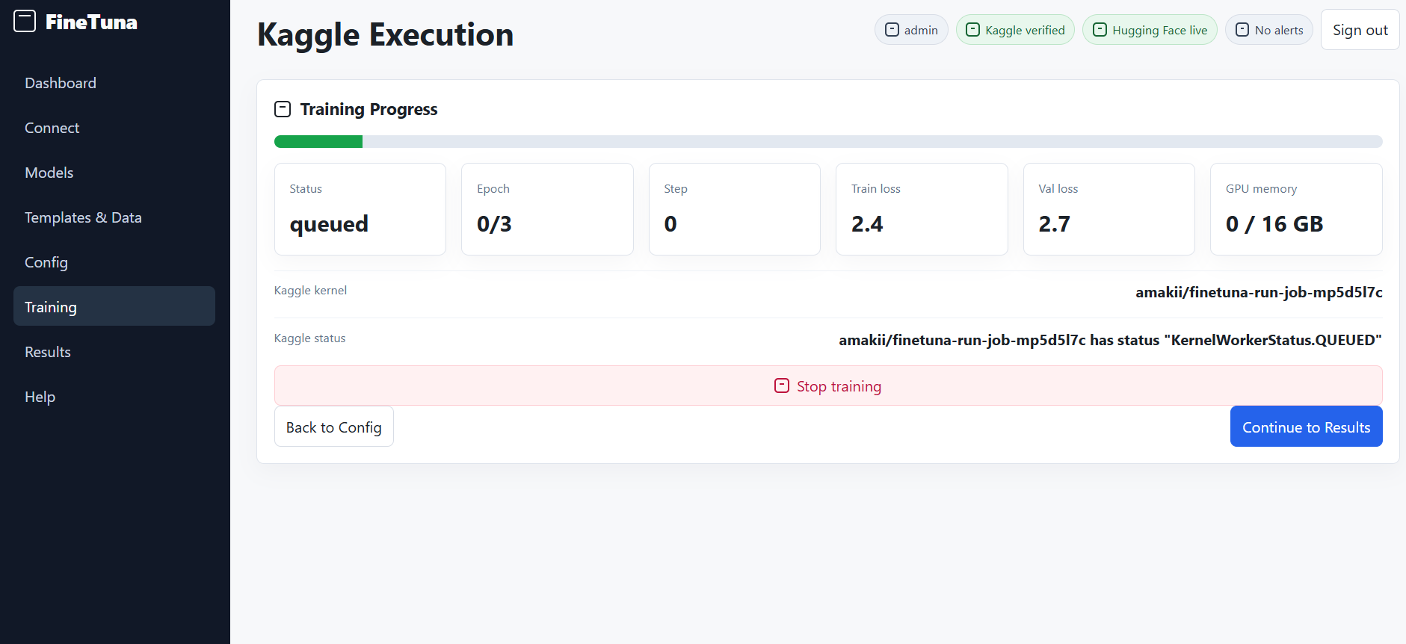The height and width of the screenshot is (644, 1406).
Task: Go Back to Config
Action: (x=334, y=427)
